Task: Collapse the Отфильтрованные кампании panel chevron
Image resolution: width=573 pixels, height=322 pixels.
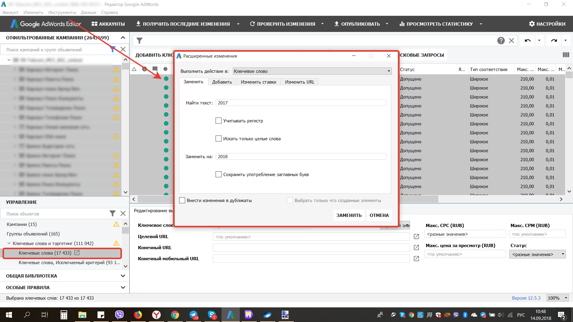Action: (x=123, y=38)
